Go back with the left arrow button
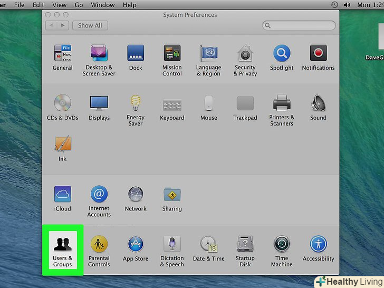 tap(52, 25)
